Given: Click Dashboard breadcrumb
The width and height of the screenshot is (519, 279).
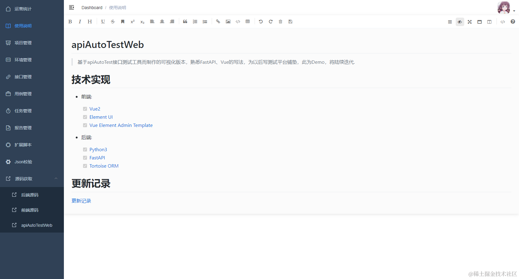Looking at the screenshot, I should [92, 8].
